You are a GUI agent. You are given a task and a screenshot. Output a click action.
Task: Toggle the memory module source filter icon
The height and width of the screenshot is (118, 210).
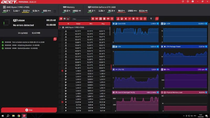[108, 19]
